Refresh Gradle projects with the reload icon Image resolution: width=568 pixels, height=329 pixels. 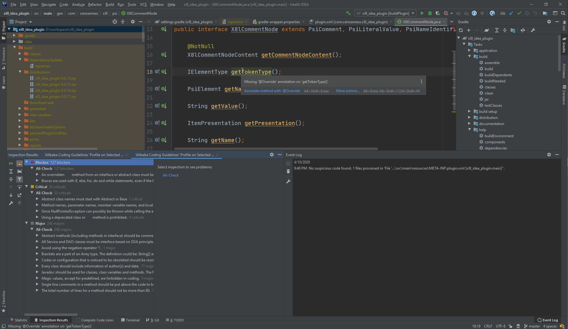coord(461,30)
